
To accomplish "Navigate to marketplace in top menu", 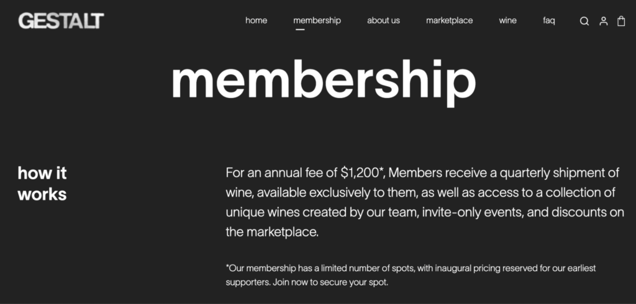I will 449,20.
